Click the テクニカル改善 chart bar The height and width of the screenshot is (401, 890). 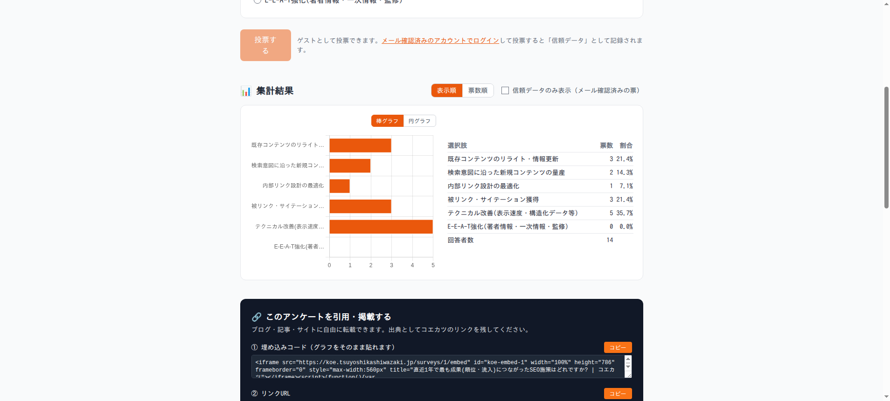pos(381,227)
